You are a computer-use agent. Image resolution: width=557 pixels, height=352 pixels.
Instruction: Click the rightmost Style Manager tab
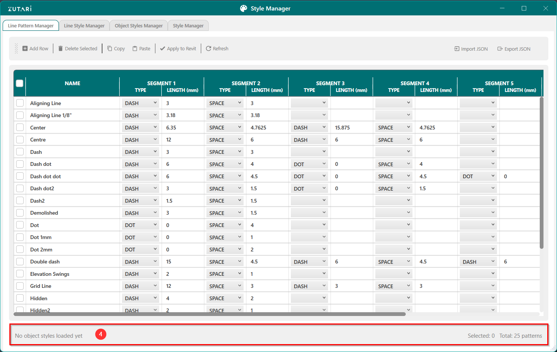click(188, 26)
